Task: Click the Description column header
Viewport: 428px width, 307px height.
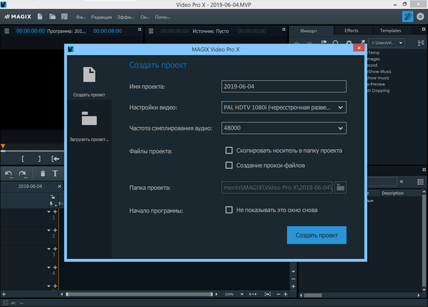Action: (393, 193)
